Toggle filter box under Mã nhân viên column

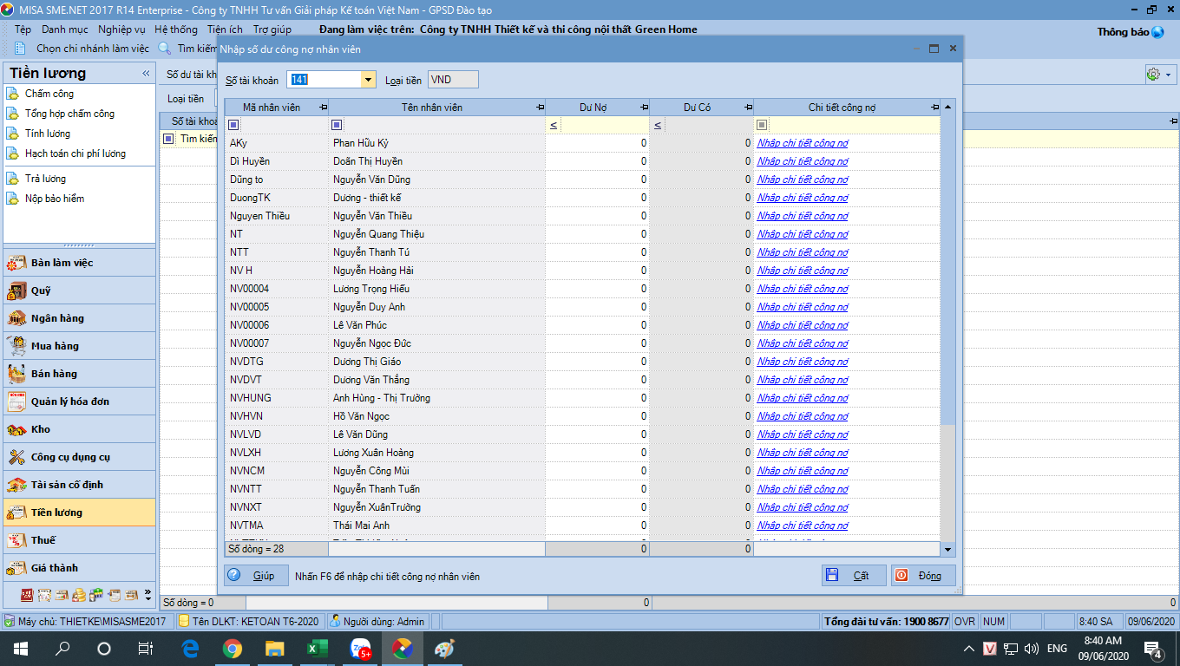(234, 125)
